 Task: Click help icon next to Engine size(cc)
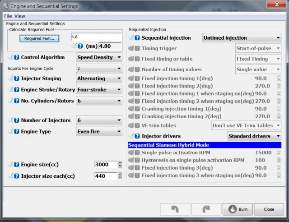[x=17, y=165]
